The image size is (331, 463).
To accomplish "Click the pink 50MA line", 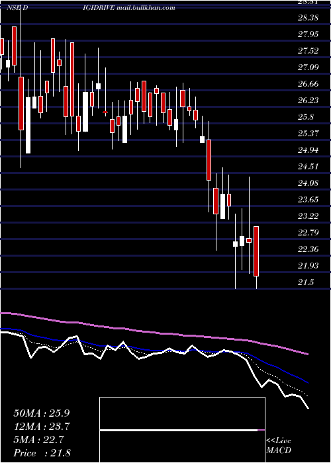I will [x=154, y=332].
